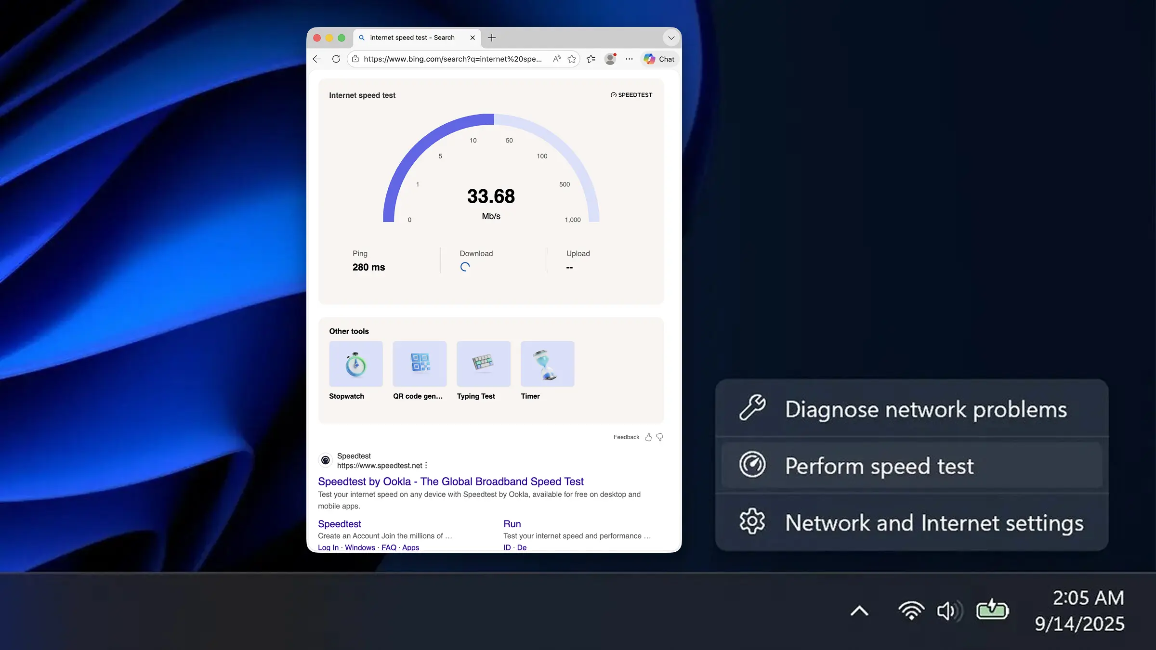Open the Stopwatch tool thumbnail
Viewport: 1156px width, 650px height.
click(x=356, y=364)
